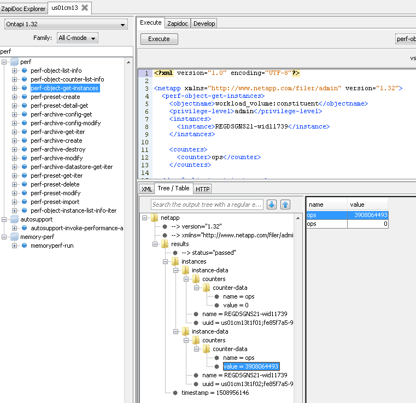The image size is (416, 403).
Task: Click the netapp root folder icon
Action: coord(155,218)
